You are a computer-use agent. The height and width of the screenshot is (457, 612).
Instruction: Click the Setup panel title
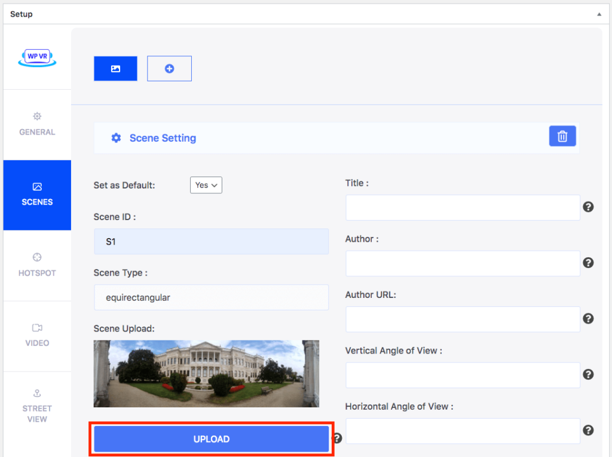(22, 14)
